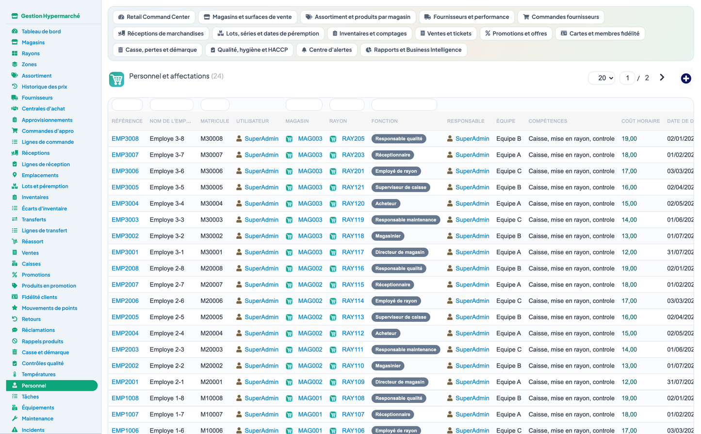Go to next page with the chevron arrow
Viewport: 701px width, 434px height.
[x=662, y=78]
